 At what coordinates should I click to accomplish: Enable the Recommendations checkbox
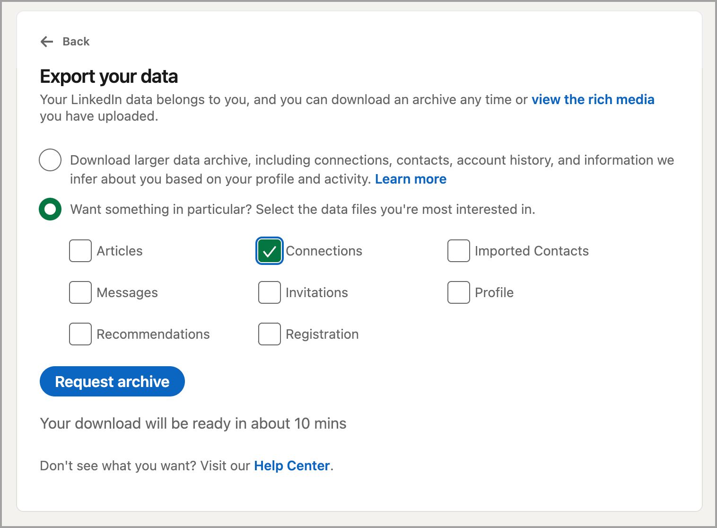(80, 334)
